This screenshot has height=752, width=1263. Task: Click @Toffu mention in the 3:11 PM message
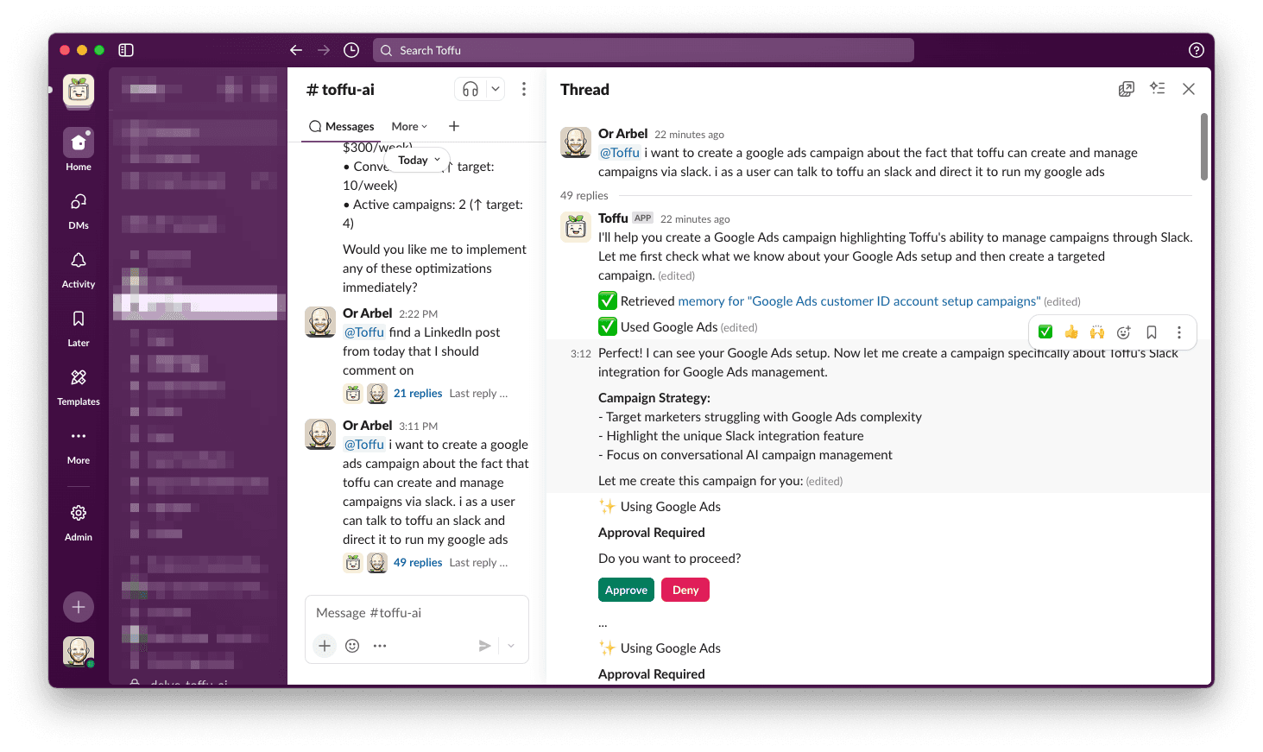point(364,445)
